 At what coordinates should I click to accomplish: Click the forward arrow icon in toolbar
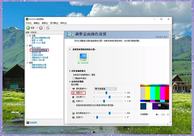[41, 28]
